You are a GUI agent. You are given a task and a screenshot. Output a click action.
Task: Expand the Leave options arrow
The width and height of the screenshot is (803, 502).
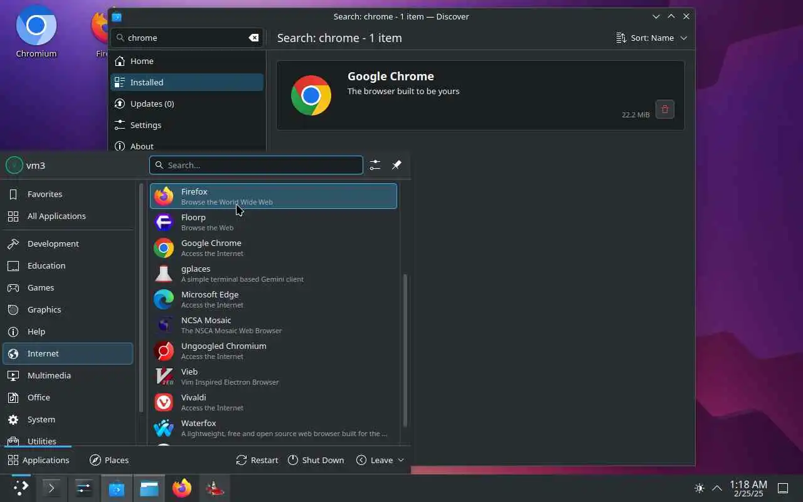pyautogui.click(x=401, y=460)
